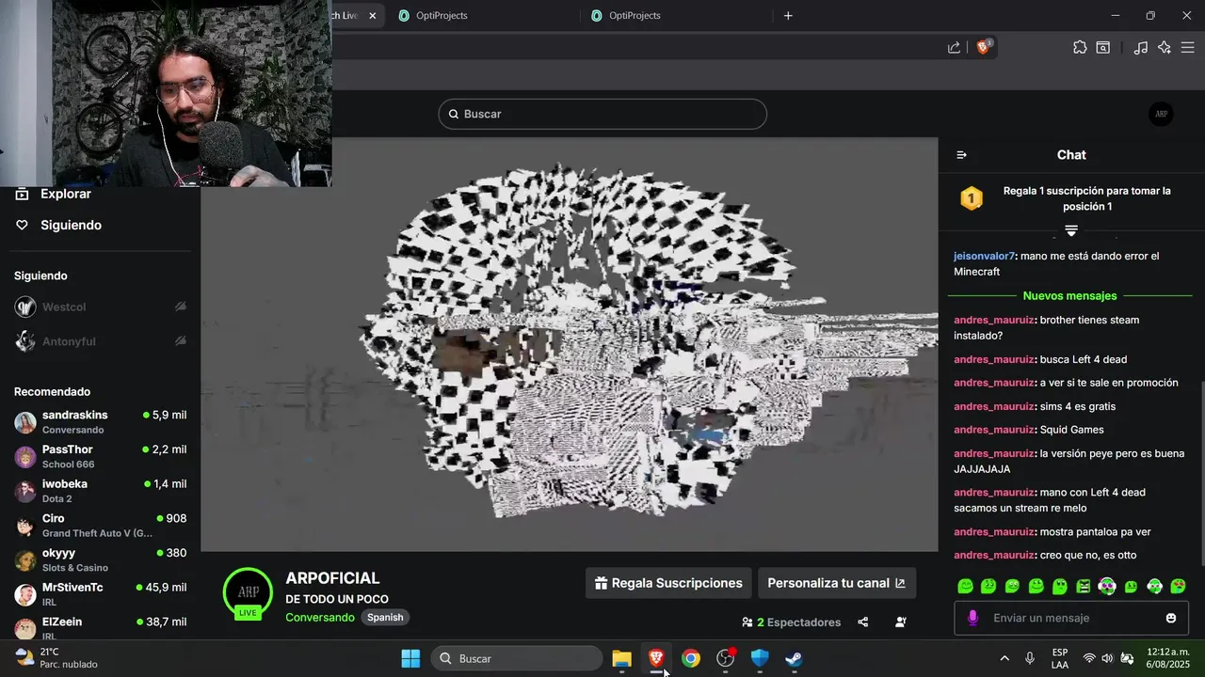Click the Nuevos mensajes divider label

[x=1069, y=296]
